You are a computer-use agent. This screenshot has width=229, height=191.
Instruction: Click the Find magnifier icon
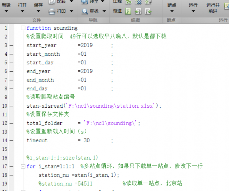[x=85, y=11]
